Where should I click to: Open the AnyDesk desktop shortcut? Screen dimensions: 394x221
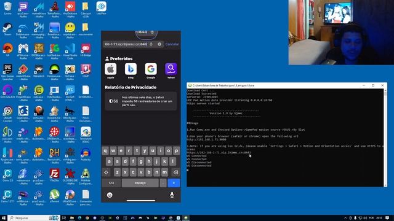click(70, 9)
